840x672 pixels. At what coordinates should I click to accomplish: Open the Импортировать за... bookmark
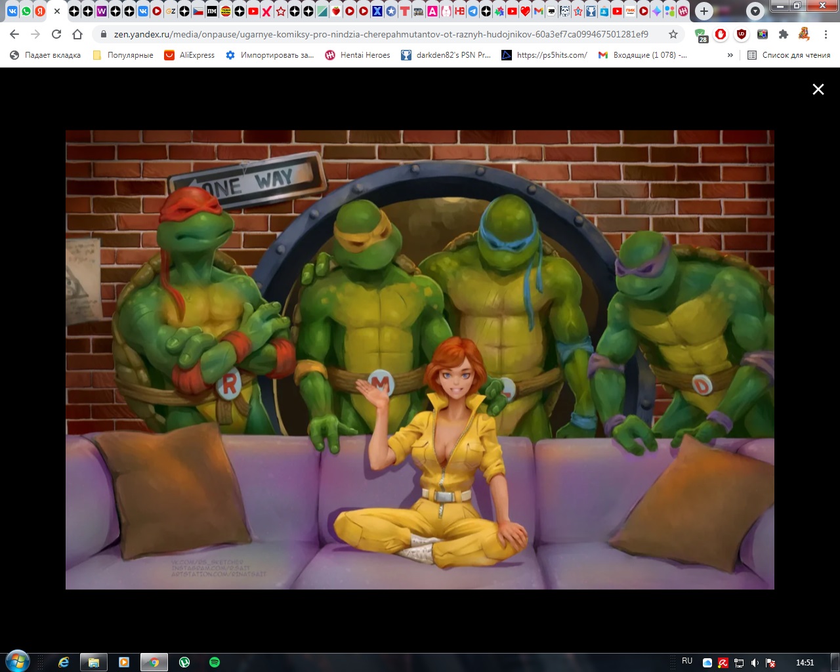[x=270, y=55]
